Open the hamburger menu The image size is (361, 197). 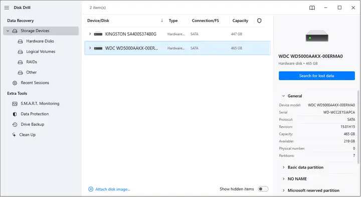point(7,8)
